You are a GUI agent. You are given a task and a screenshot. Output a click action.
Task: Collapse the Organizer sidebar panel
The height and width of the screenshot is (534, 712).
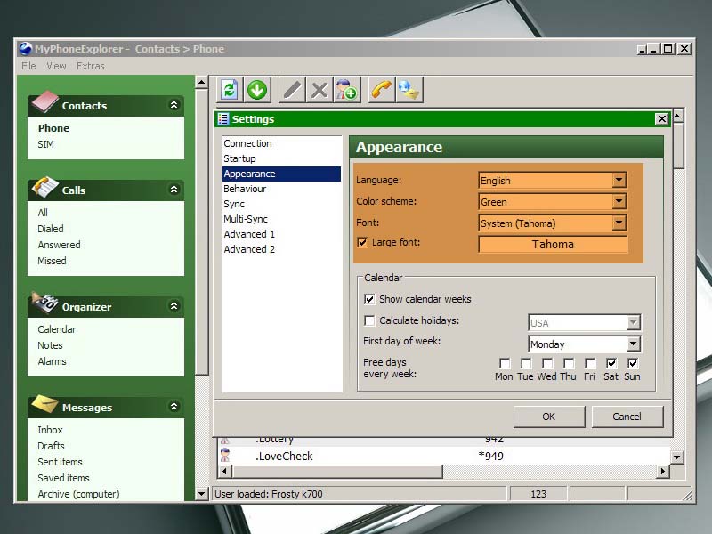coord(174,305)
